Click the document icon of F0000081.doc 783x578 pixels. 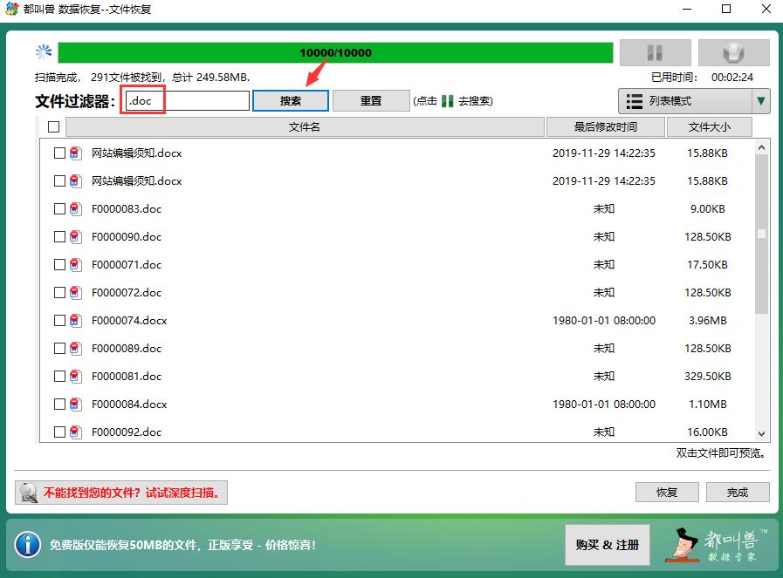pyautogui.click(x=76, y=377)
